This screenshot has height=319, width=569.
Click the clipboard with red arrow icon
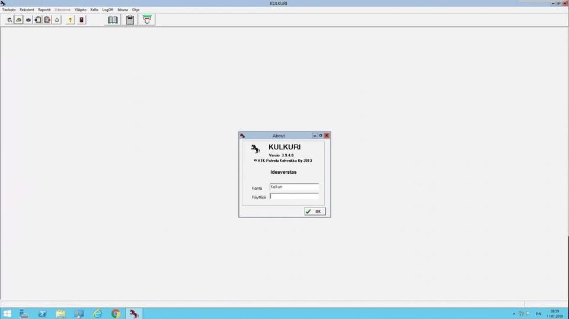click(47, 20)
